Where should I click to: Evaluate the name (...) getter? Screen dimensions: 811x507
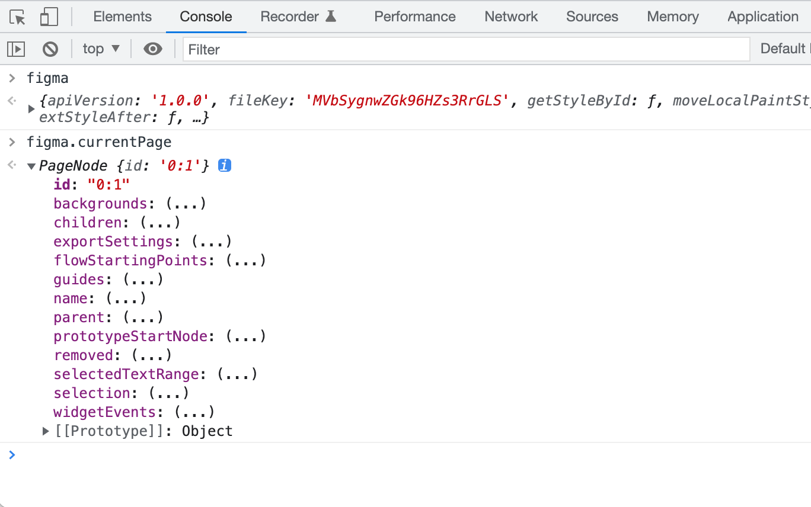point(126,299)
